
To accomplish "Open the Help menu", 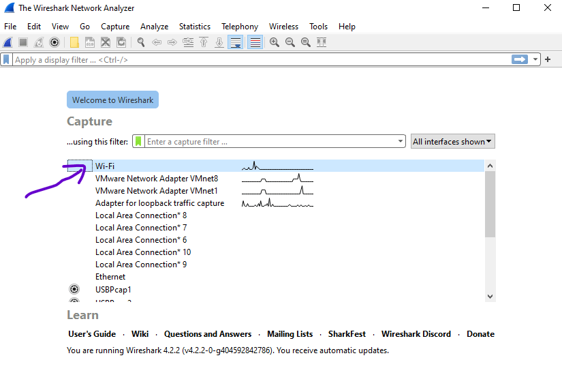I will [x=347, y=27].
